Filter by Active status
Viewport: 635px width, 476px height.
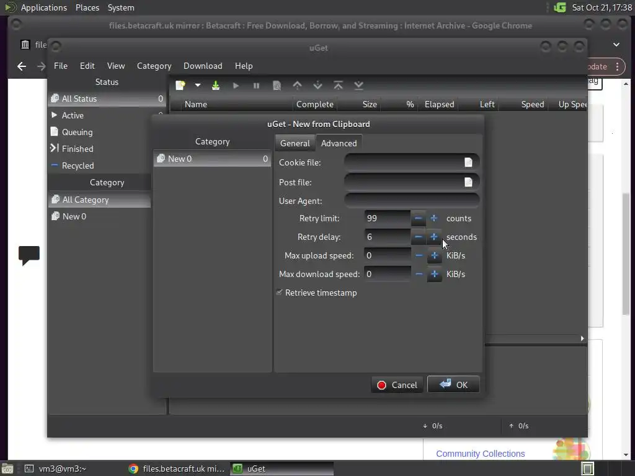click(x=107, y=115)
